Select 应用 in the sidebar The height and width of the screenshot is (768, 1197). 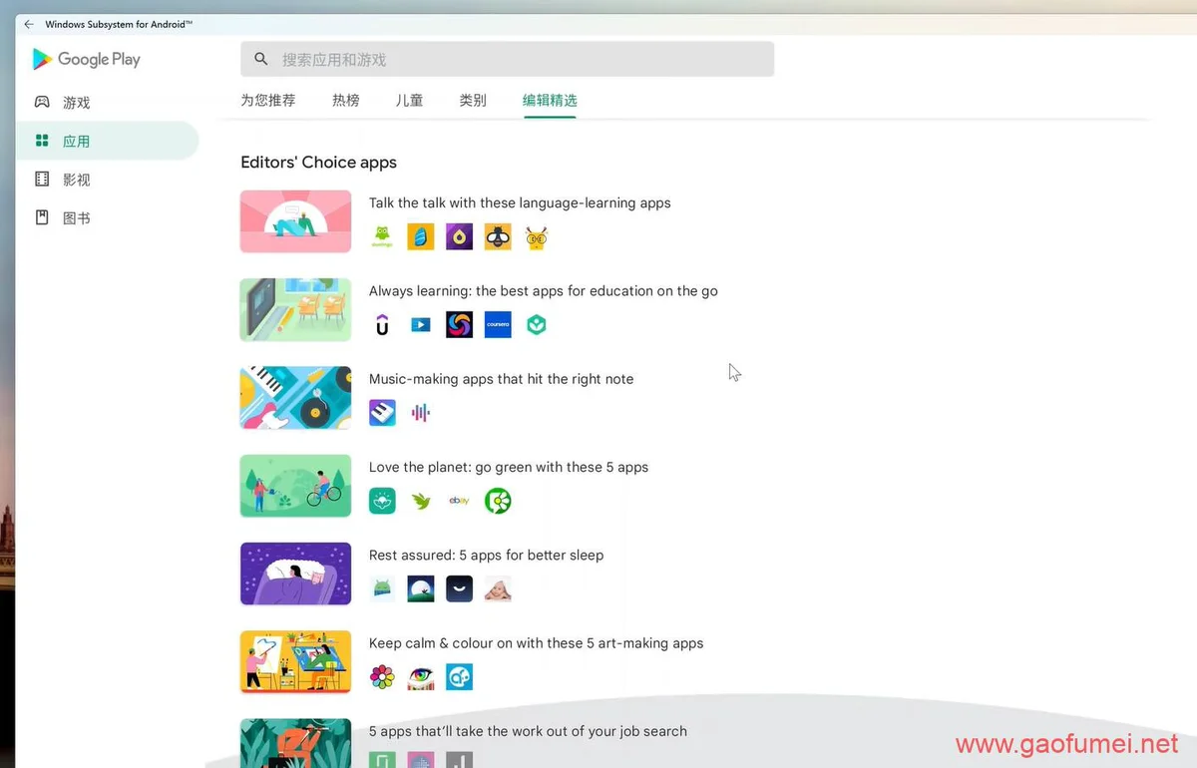[x=107, y=141]
